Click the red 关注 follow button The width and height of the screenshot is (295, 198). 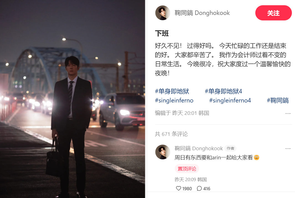[273, 13]
